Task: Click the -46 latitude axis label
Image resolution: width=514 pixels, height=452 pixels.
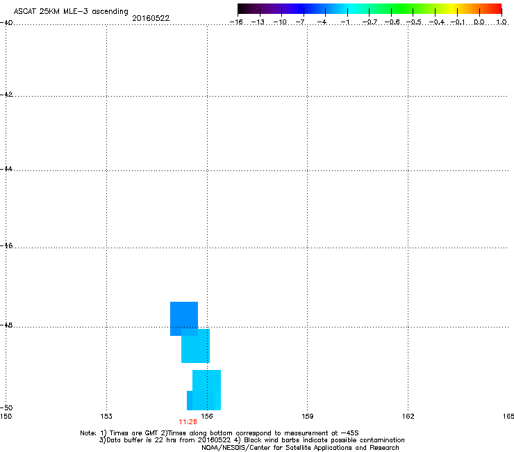Action: click(x=6, y=245)
